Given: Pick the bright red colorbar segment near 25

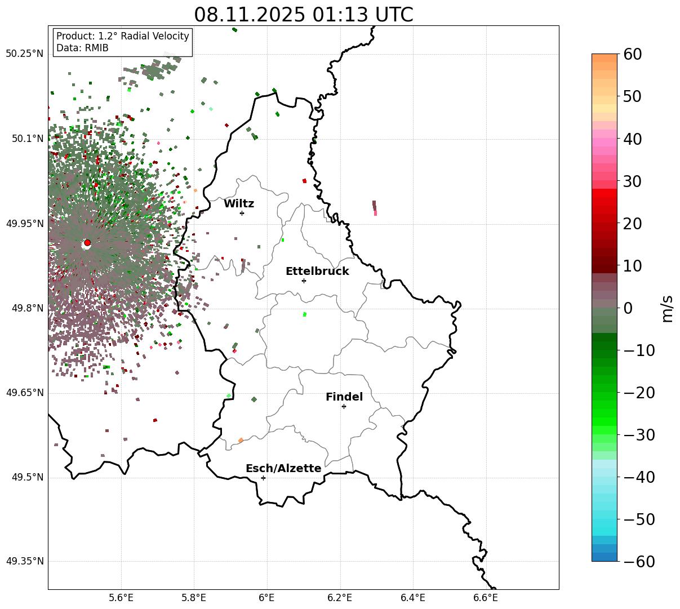Looking at the screenshot, I should coord(605,201).
